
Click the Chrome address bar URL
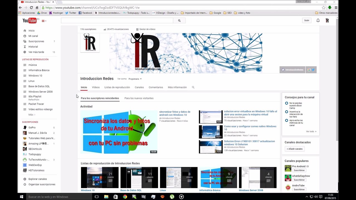(92, 8)
